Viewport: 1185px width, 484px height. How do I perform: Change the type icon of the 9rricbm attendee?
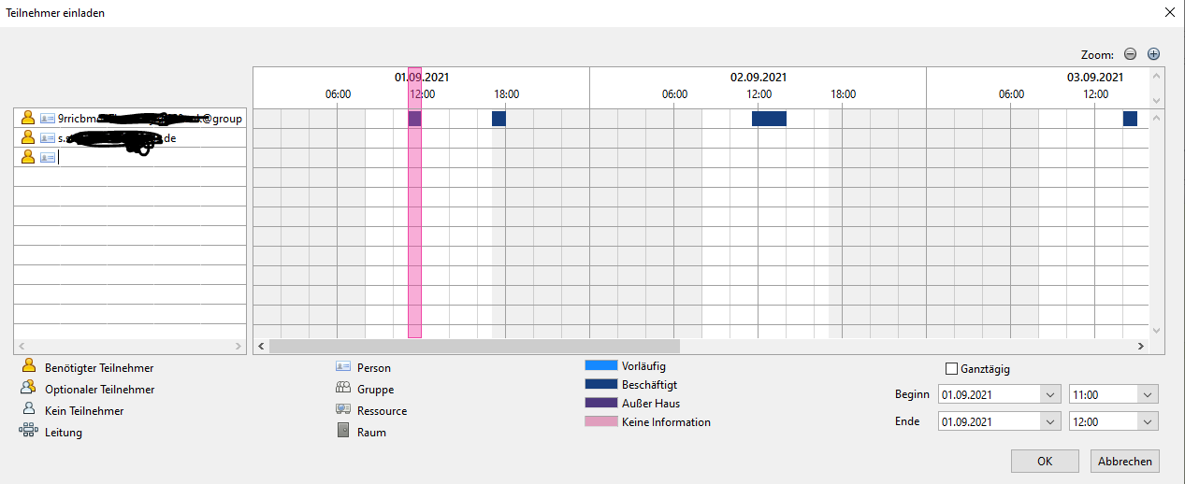(x=48, y=119)
